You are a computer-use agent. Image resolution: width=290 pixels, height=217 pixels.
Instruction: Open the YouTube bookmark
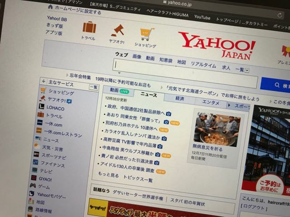point(202,17)
